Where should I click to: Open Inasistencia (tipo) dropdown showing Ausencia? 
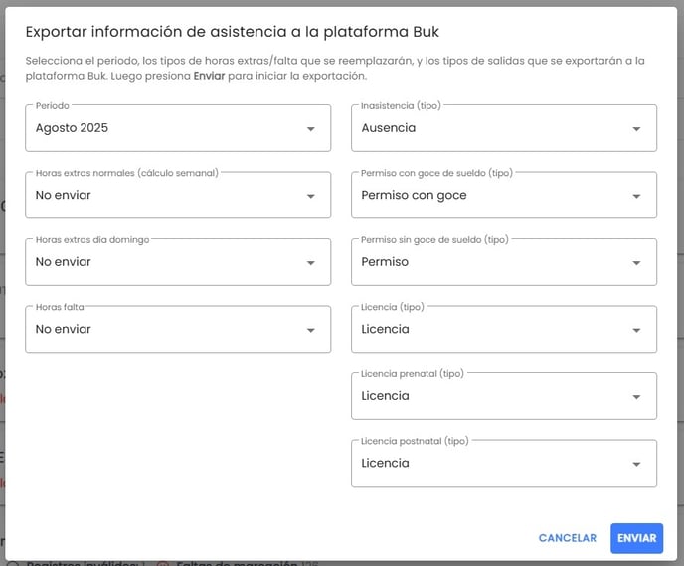pos(504,128)
